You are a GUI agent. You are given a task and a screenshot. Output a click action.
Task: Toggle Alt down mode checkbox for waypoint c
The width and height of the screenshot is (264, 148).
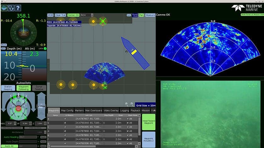(128, 127)
